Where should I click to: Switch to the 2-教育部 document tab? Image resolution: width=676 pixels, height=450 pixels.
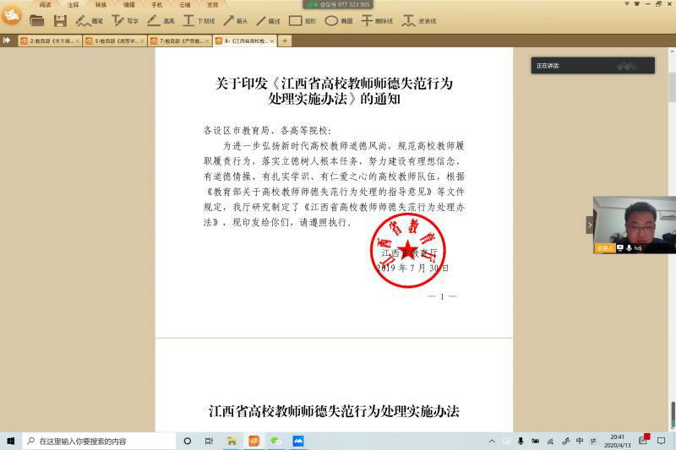click(x=50, y=41)
